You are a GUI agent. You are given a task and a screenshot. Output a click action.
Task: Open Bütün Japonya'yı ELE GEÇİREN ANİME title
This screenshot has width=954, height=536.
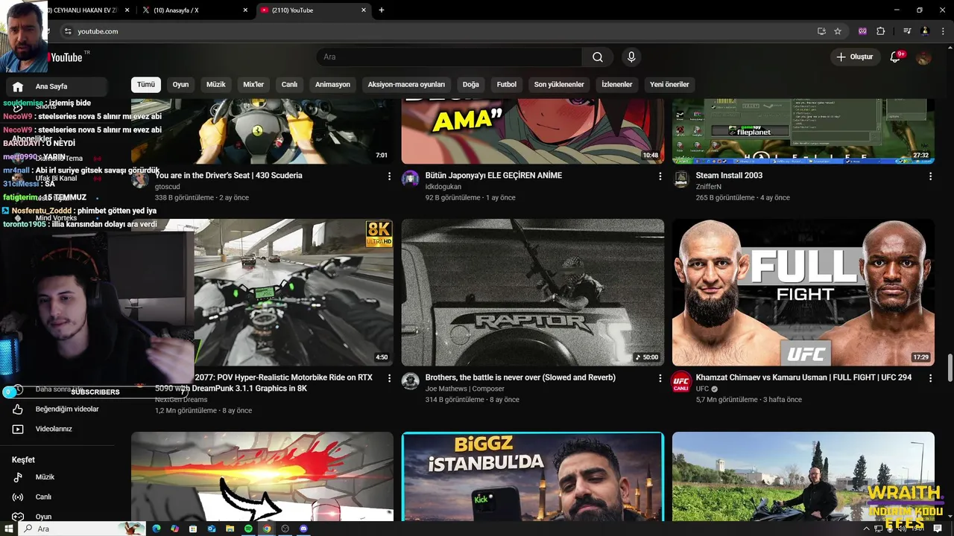coord(493,176)
